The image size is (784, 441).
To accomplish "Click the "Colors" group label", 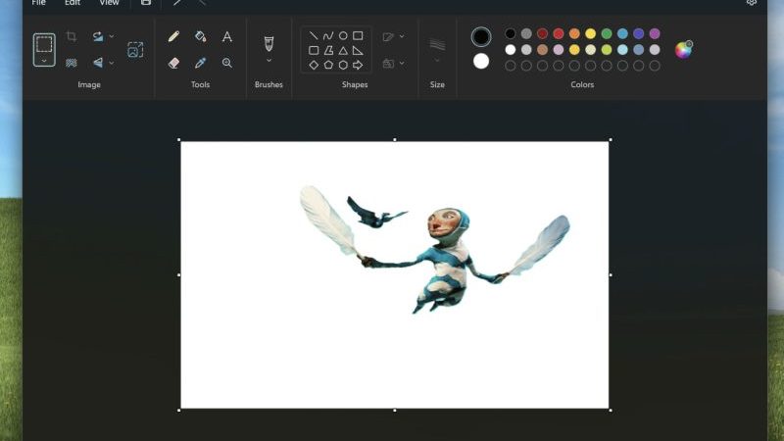I will coord(582,84).
